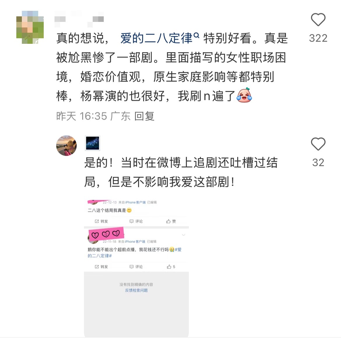The height and width of the screenshot is (346, 341).
Task: Tap the 赞 thumbs-up under 二八这个结局 post
Action: [x=171, y=221]
